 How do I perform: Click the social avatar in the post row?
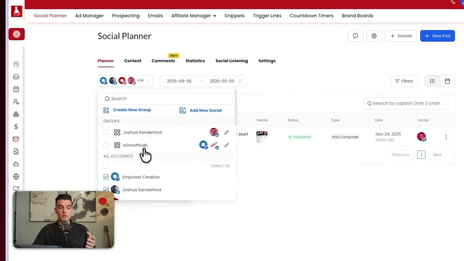pyautogui.click(x=421, y=137)
